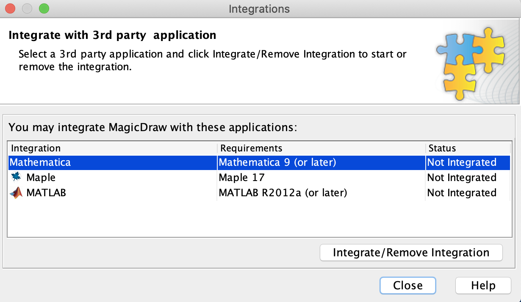Click the Integration column header
This screenshot has height=302, width=521.
(36, 148)
